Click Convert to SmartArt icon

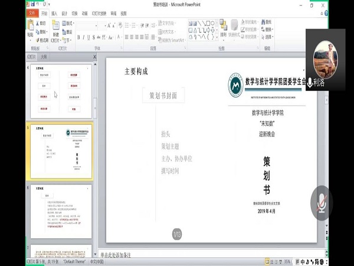point(160,40)
